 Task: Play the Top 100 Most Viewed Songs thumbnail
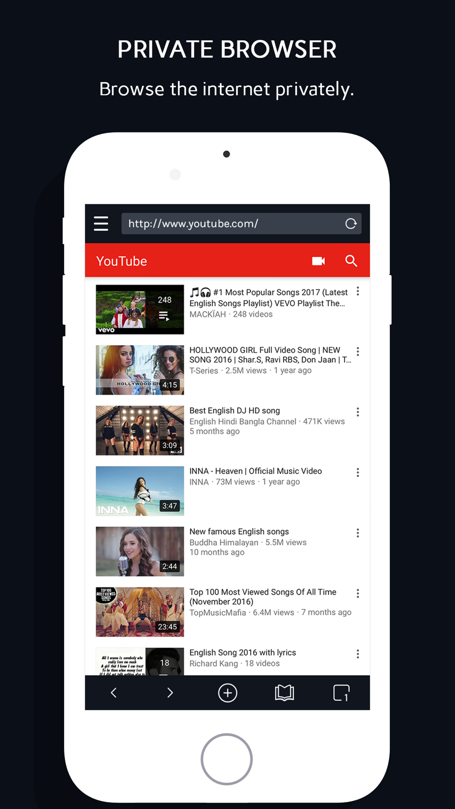pos(140,612)
